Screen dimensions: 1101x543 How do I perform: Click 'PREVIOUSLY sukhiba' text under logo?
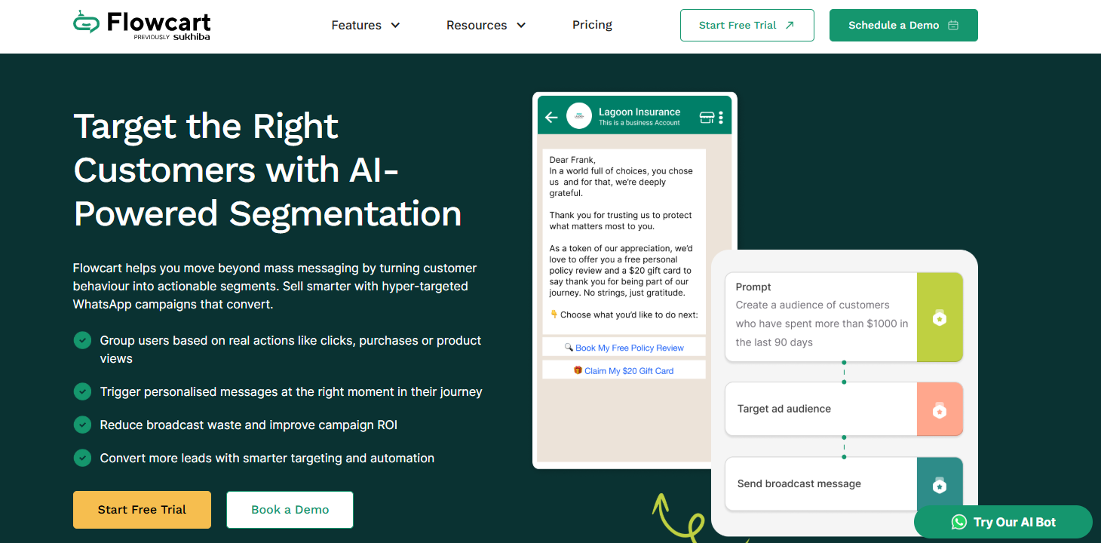172,36
